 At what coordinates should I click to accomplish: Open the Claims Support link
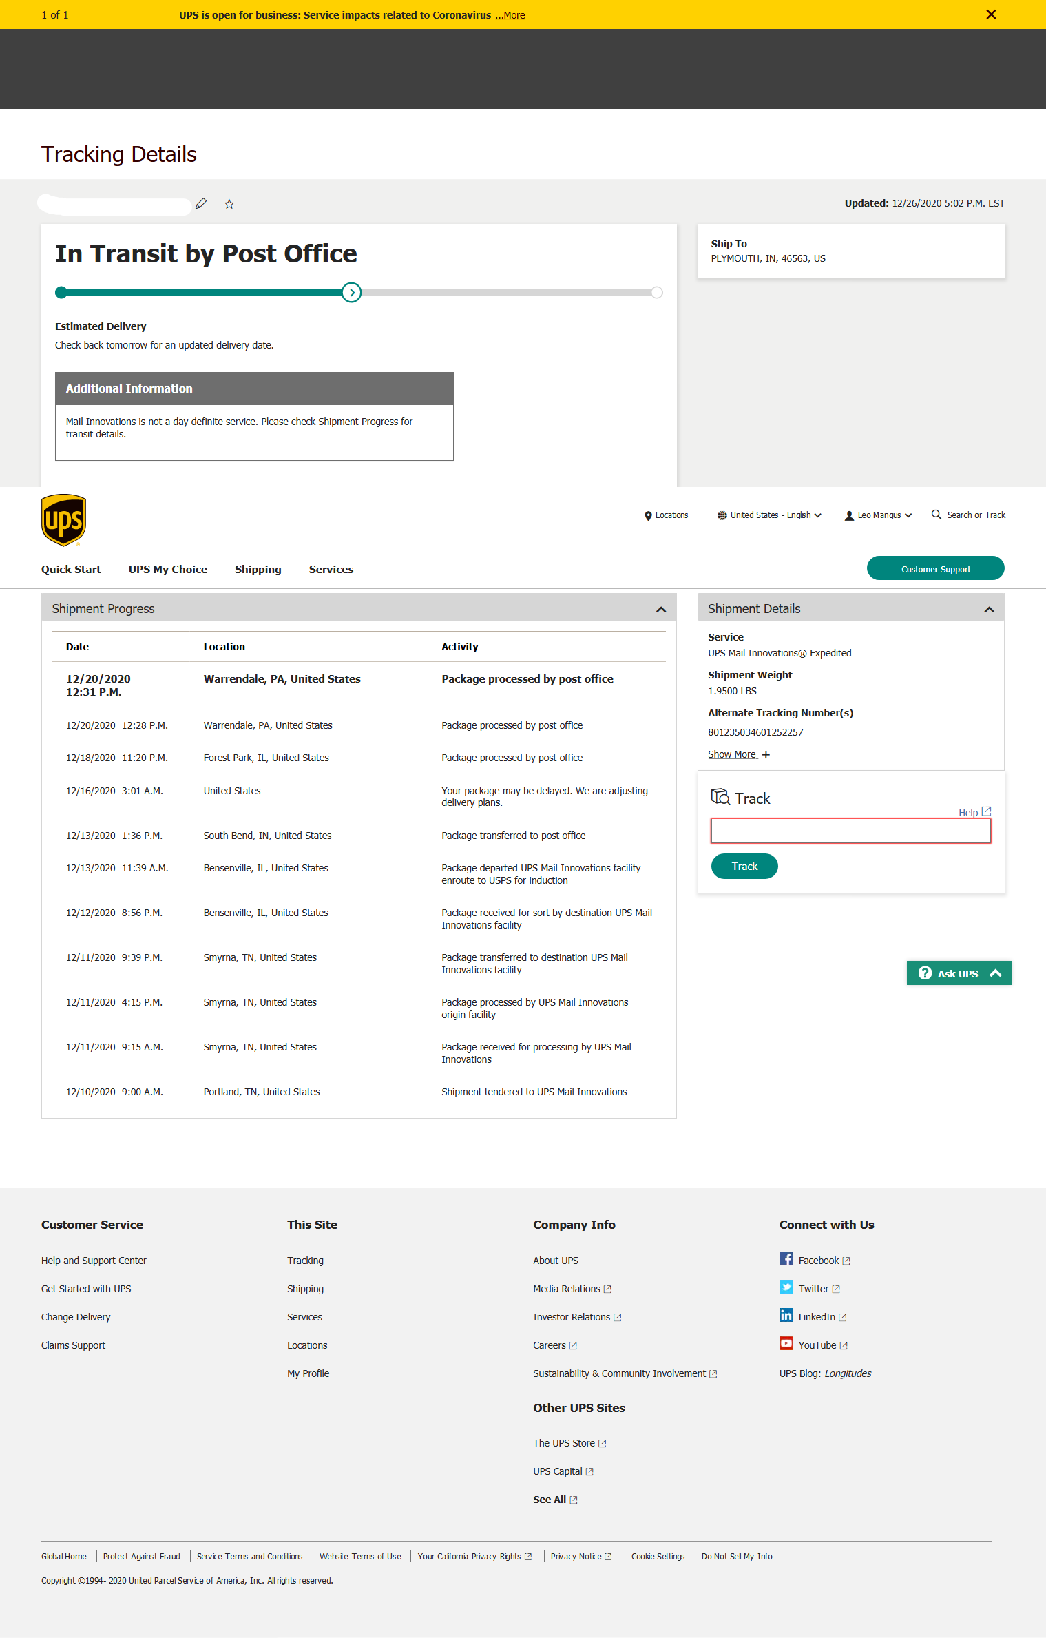(x=73, y=1345)
